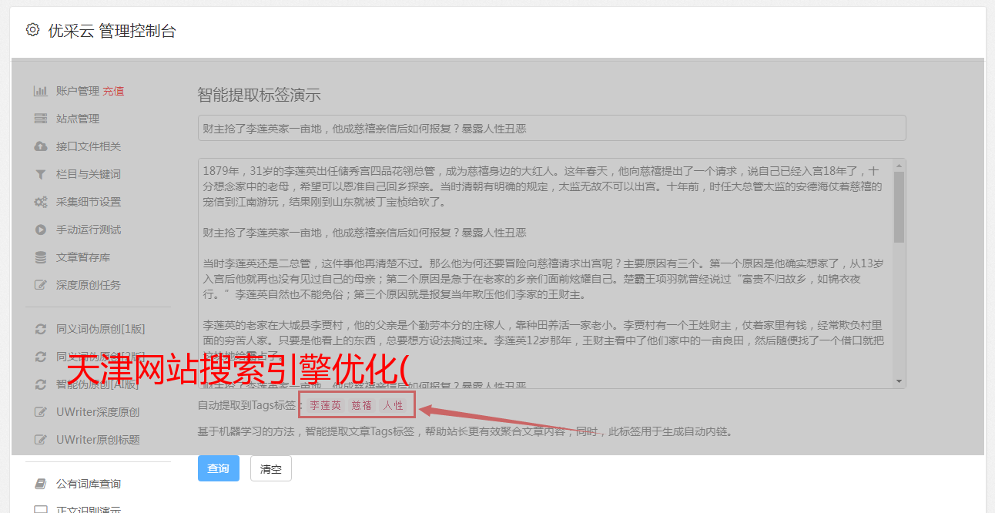The image size is (995, 513).
Task: Click the edit icon for UWriter原创标题
Action: [x=41, y=440]
